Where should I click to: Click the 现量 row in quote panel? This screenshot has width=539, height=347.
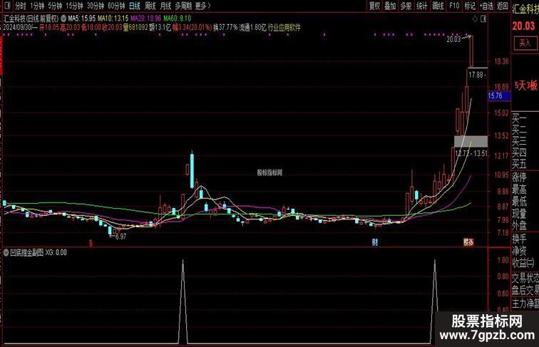pos(519,213)
